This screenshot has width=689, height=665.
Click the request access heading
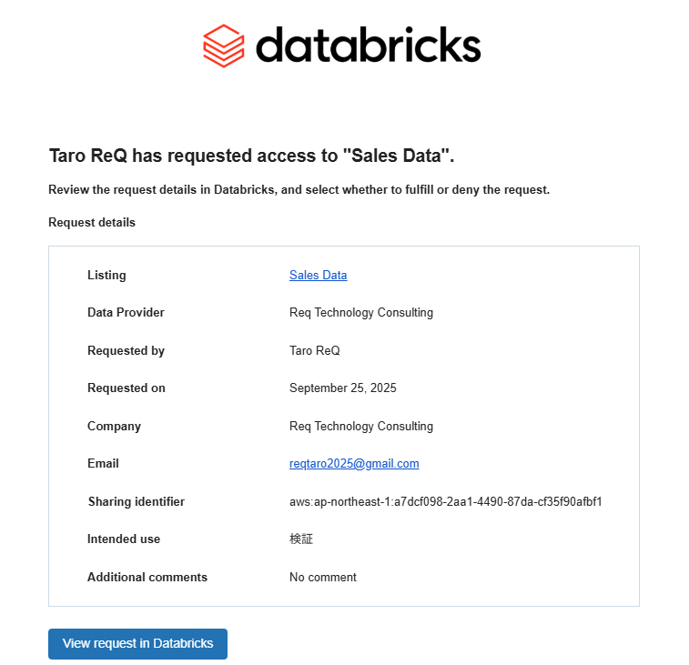coord(251,156)
